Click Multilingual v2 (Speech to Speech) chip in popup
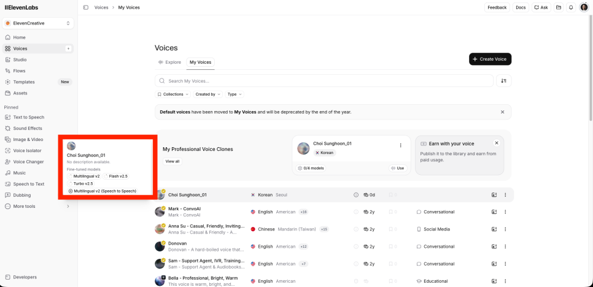The width and height of the screenshot is (593, 287). pos(103,191)
